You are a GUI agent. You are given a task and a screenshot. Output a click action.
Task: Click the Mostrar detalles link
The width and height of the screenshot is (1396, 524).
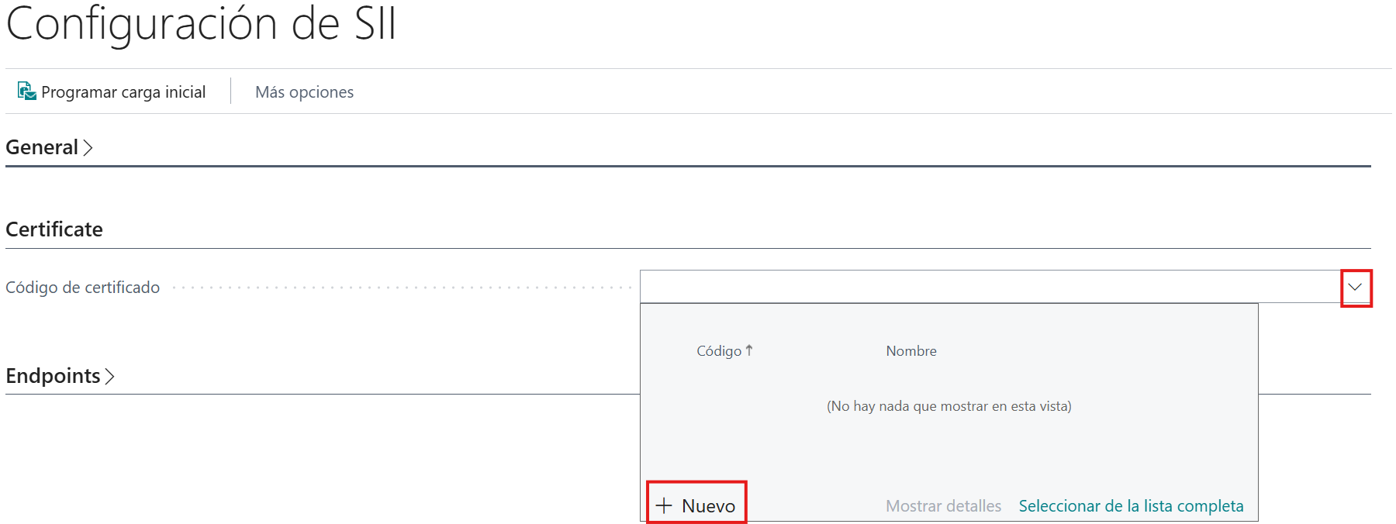[943, 506]
